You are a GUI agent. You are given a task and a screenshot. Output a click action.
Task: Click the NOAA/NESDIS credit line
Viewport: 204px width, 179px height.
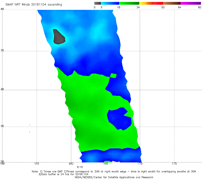click(114, 177)
